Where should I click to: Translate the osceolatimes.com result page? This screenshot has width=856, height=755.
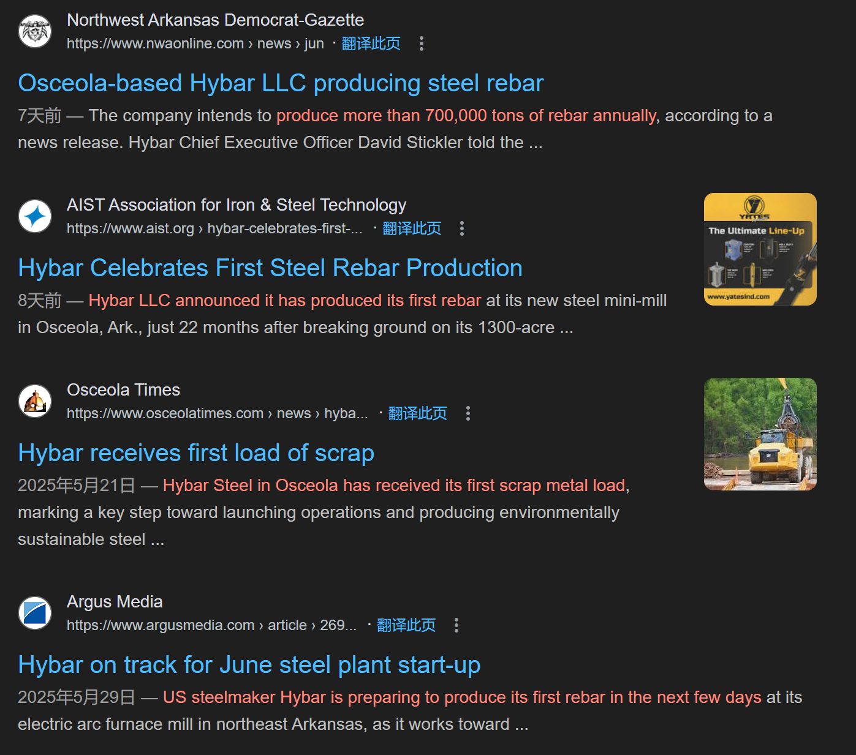click(417, 413)
